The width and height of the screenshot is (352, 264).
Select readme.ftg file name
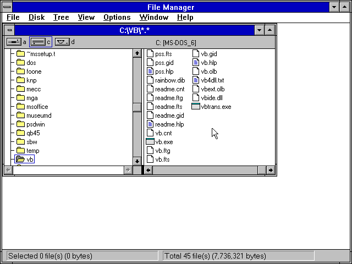click(x=169, y=98)
